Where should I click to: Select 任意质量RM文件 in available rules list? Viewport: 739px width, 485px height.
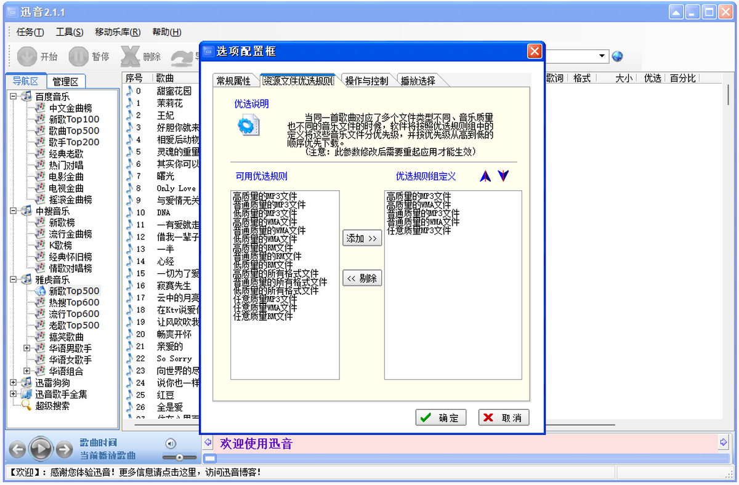pyautogui.click(x=263, y=316)
